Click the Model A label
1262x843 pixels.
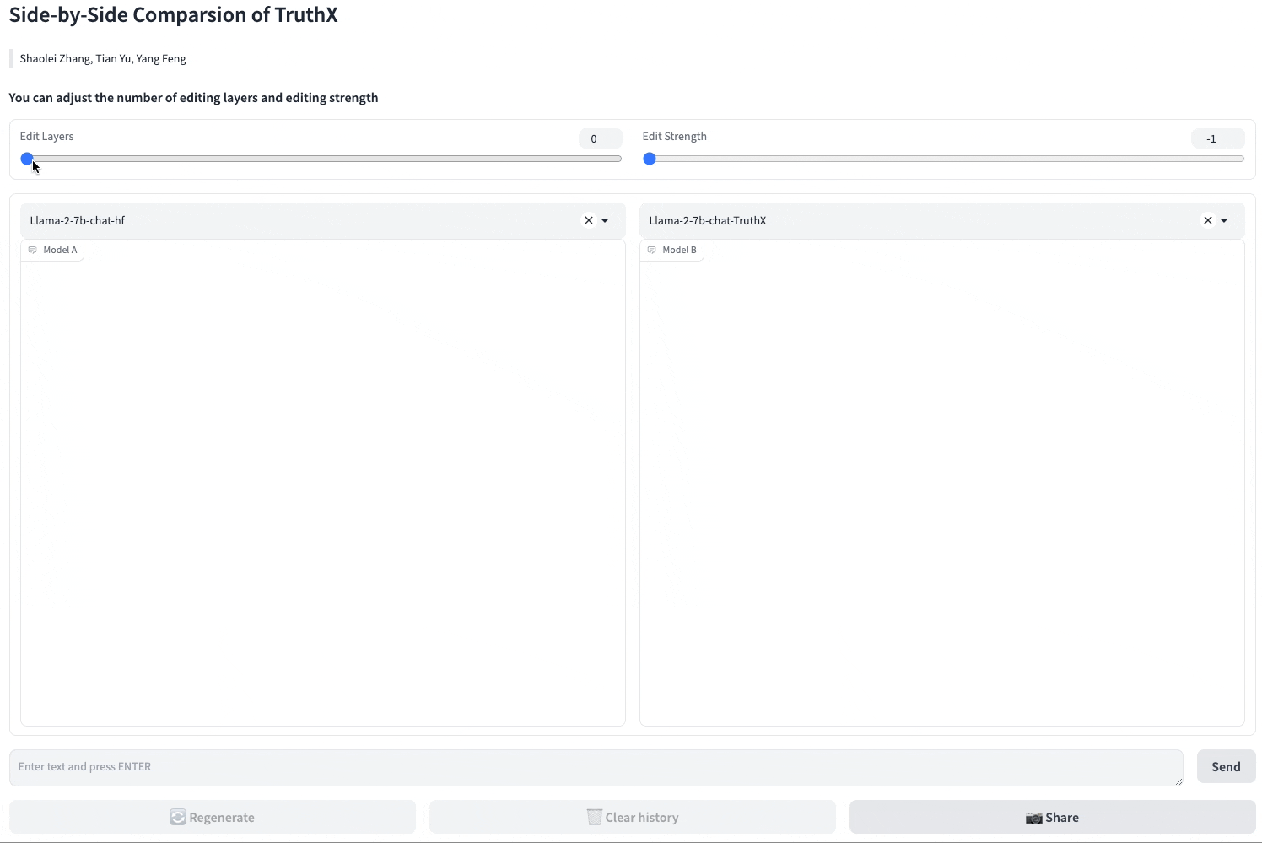pos(60,250)
